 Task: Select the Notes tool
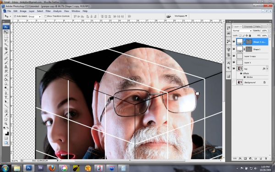pyautogui.click(x=6, y=111)
